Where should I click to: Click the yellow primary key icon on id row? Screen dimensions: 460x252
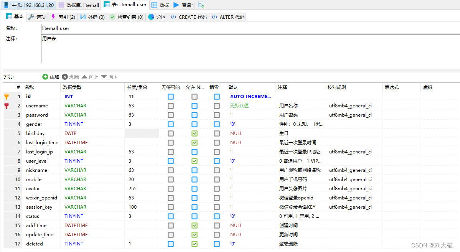tap(7, 97)
